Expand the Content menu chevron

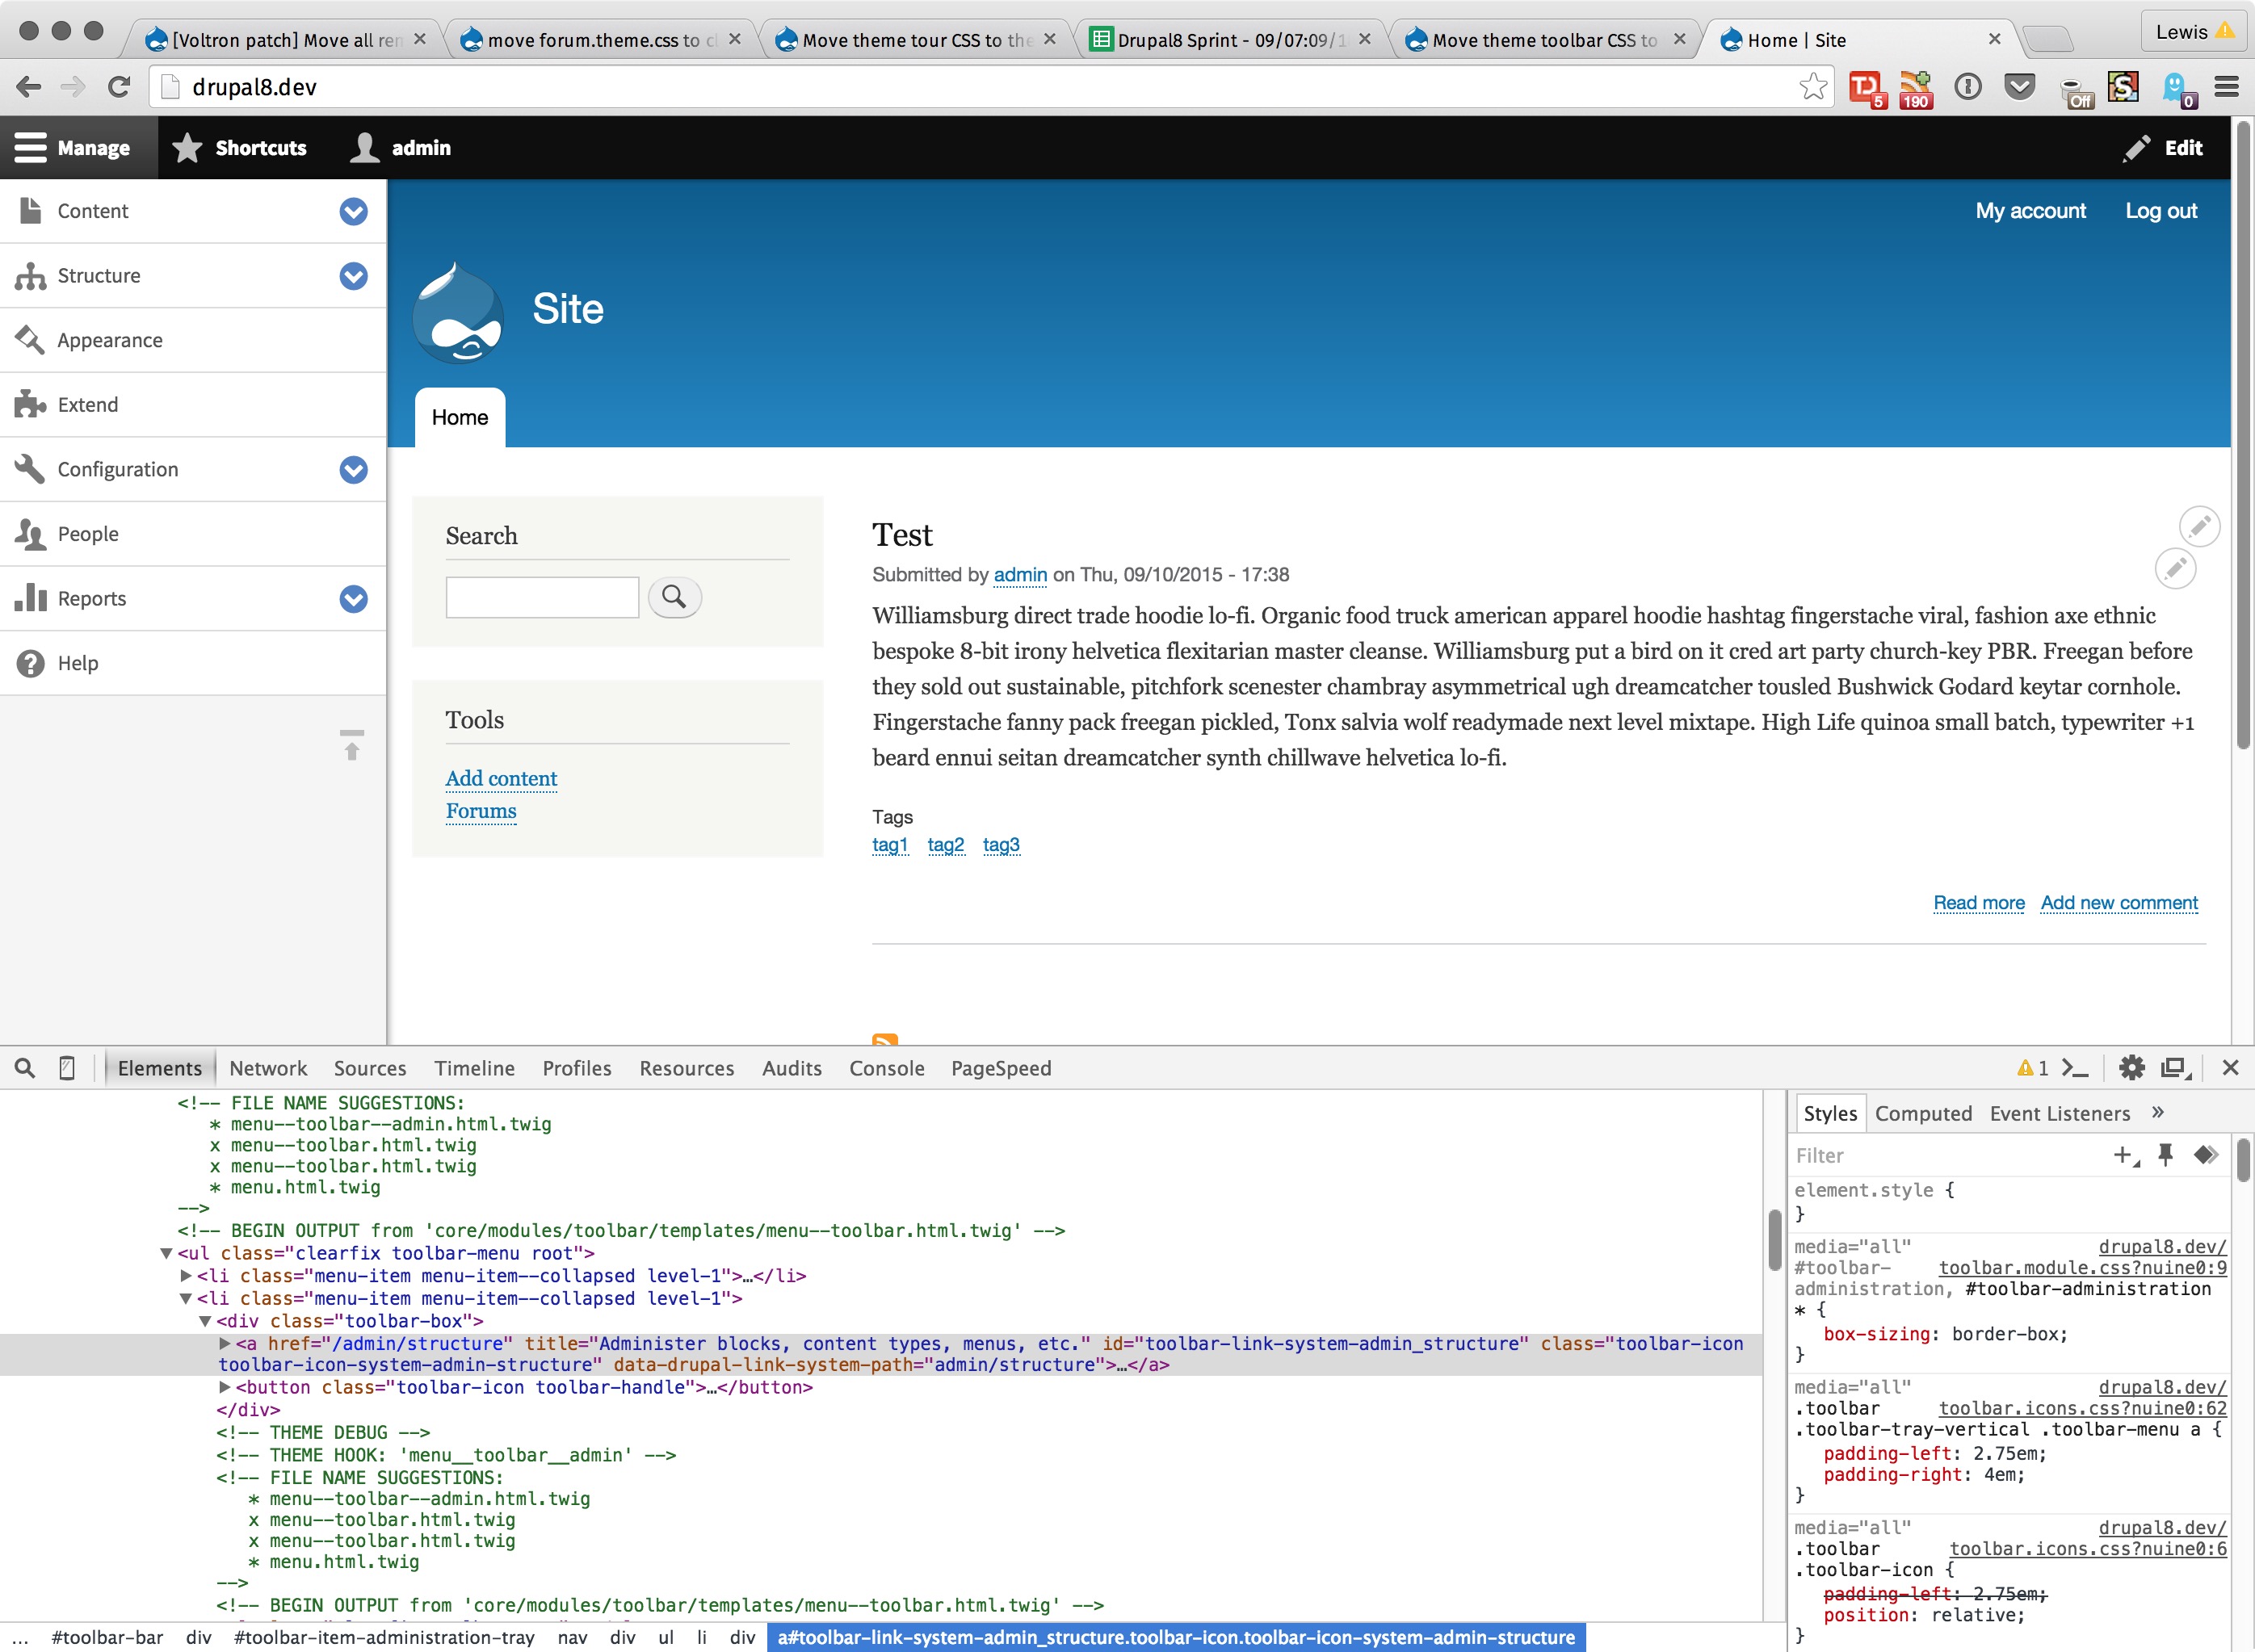[x=352, y=211]
